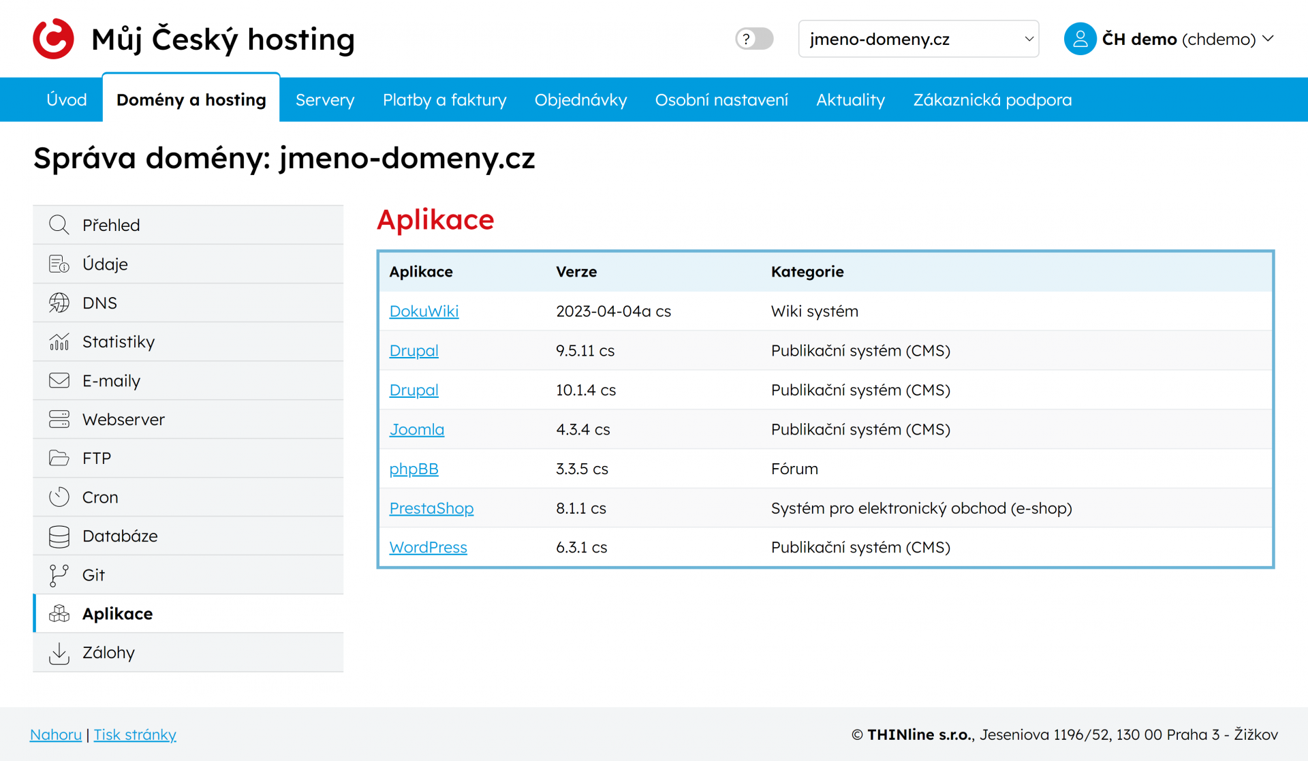
Task: Click the 'THINline s.r.o.' footer text
Action: pyautogui.click(x=920, y=734)
